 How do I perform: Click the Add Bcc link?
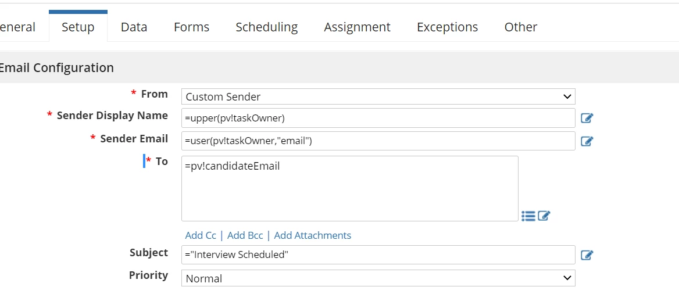[x=245, y=235]
